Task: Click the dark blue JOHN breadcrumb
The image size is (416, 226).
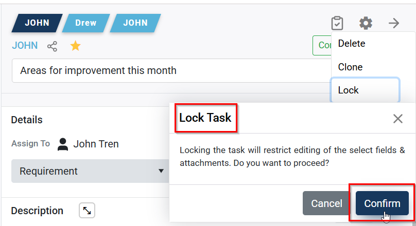Action: pyautogui.click(x=37, y=23)
